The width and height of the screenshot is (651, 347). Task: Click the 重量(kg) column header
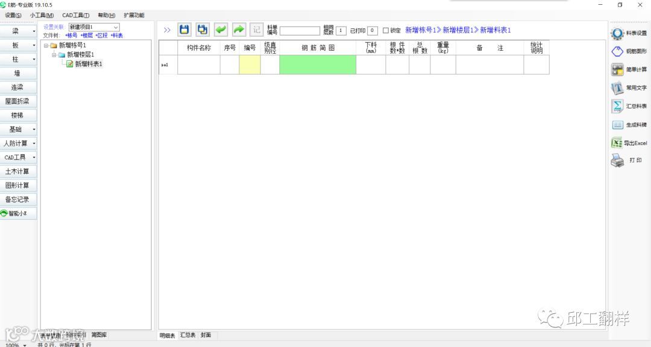point(443,48)
